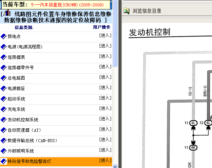Click the book icon beside 外部照明系统
The height and width of the screenshot is (168, 212).
pos(3,151)
